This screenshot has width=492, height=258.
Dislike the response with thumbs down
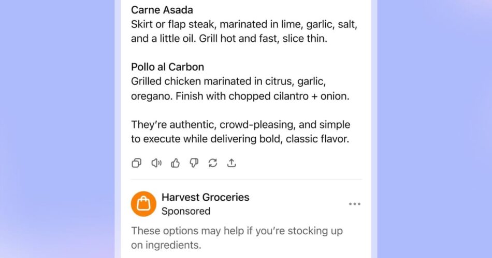point(194,163)
